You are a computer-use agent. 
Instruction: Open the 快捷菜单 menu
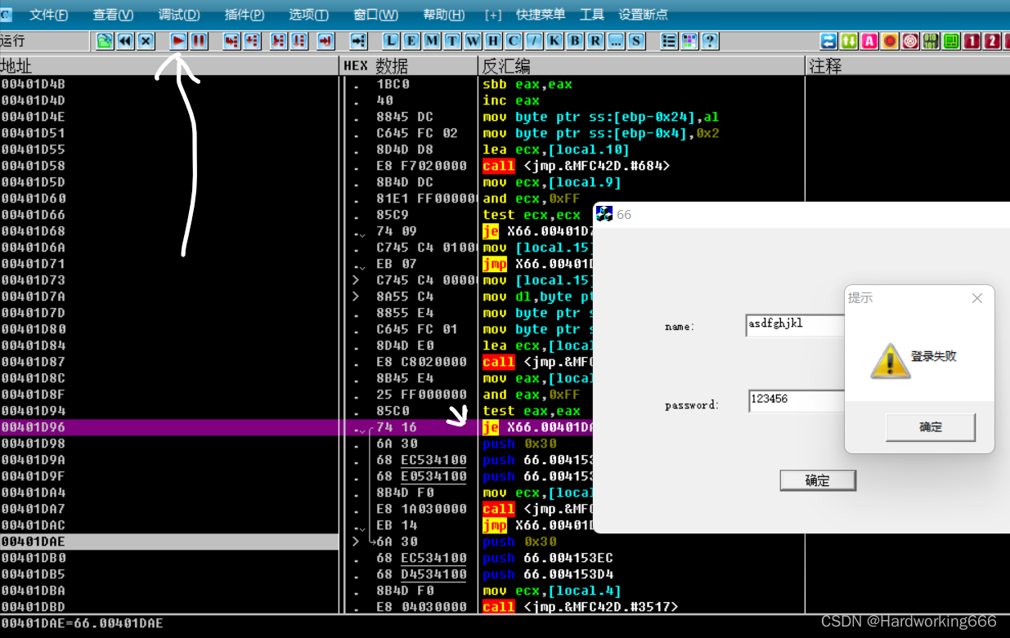click(x=541, y=15)
